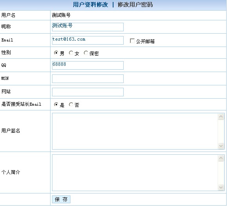Focus the 网站 input field
Image resolution: width=227 pixels, height=206 pixels.
[88, 92]
